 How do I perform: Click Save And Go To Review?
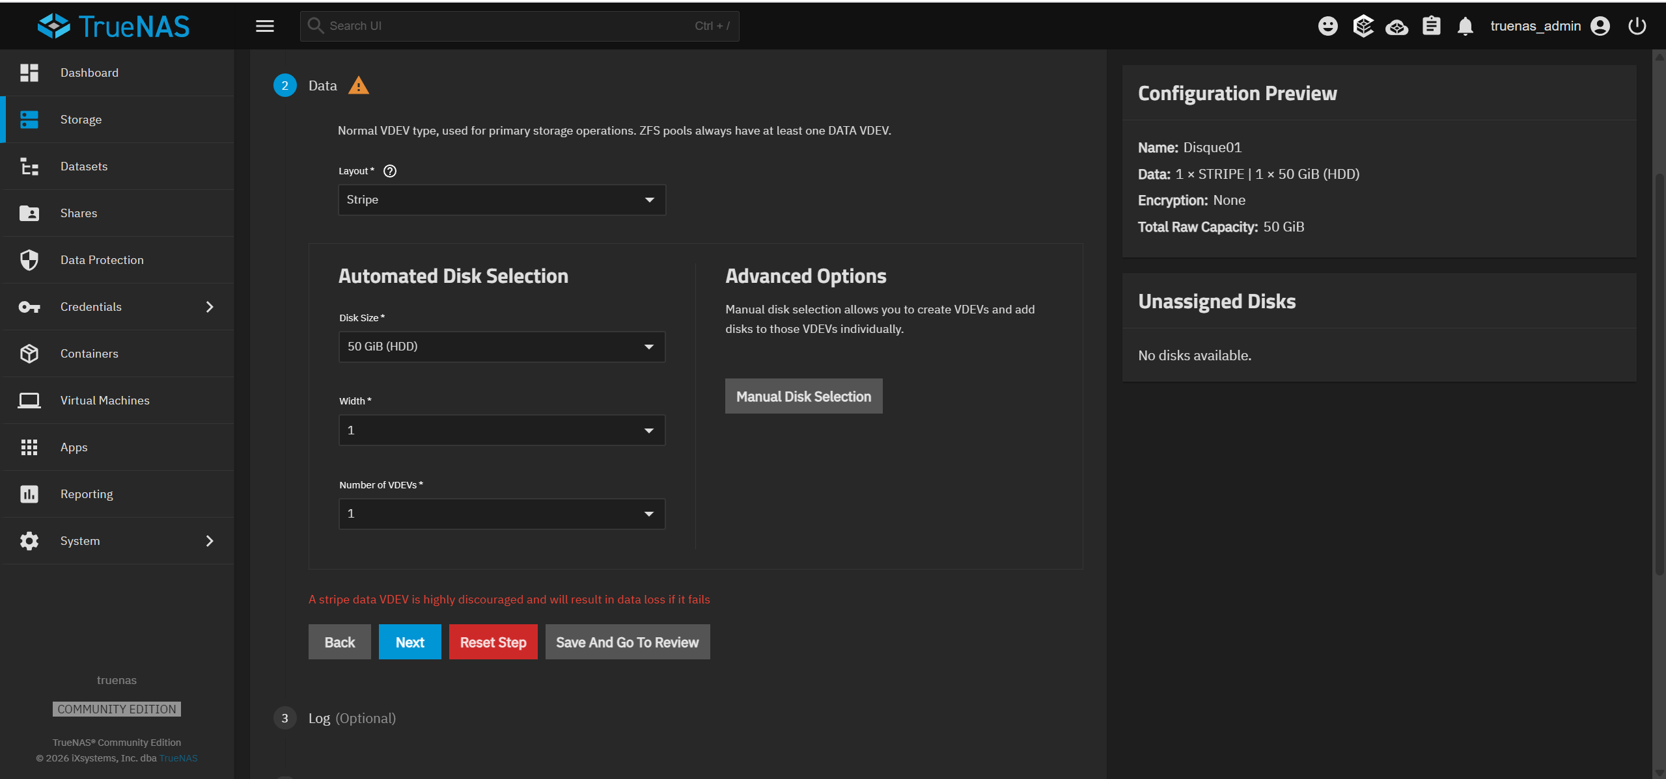[x=628, y=642]
